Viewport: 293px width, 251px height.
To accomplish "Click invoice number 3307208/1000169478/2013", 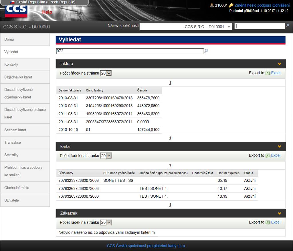I will coord(109,98).
